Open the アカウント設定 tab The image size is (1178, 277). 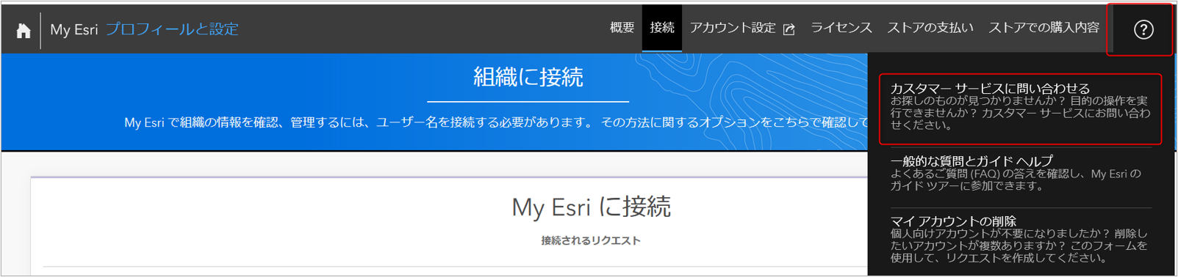coord(733,28)
